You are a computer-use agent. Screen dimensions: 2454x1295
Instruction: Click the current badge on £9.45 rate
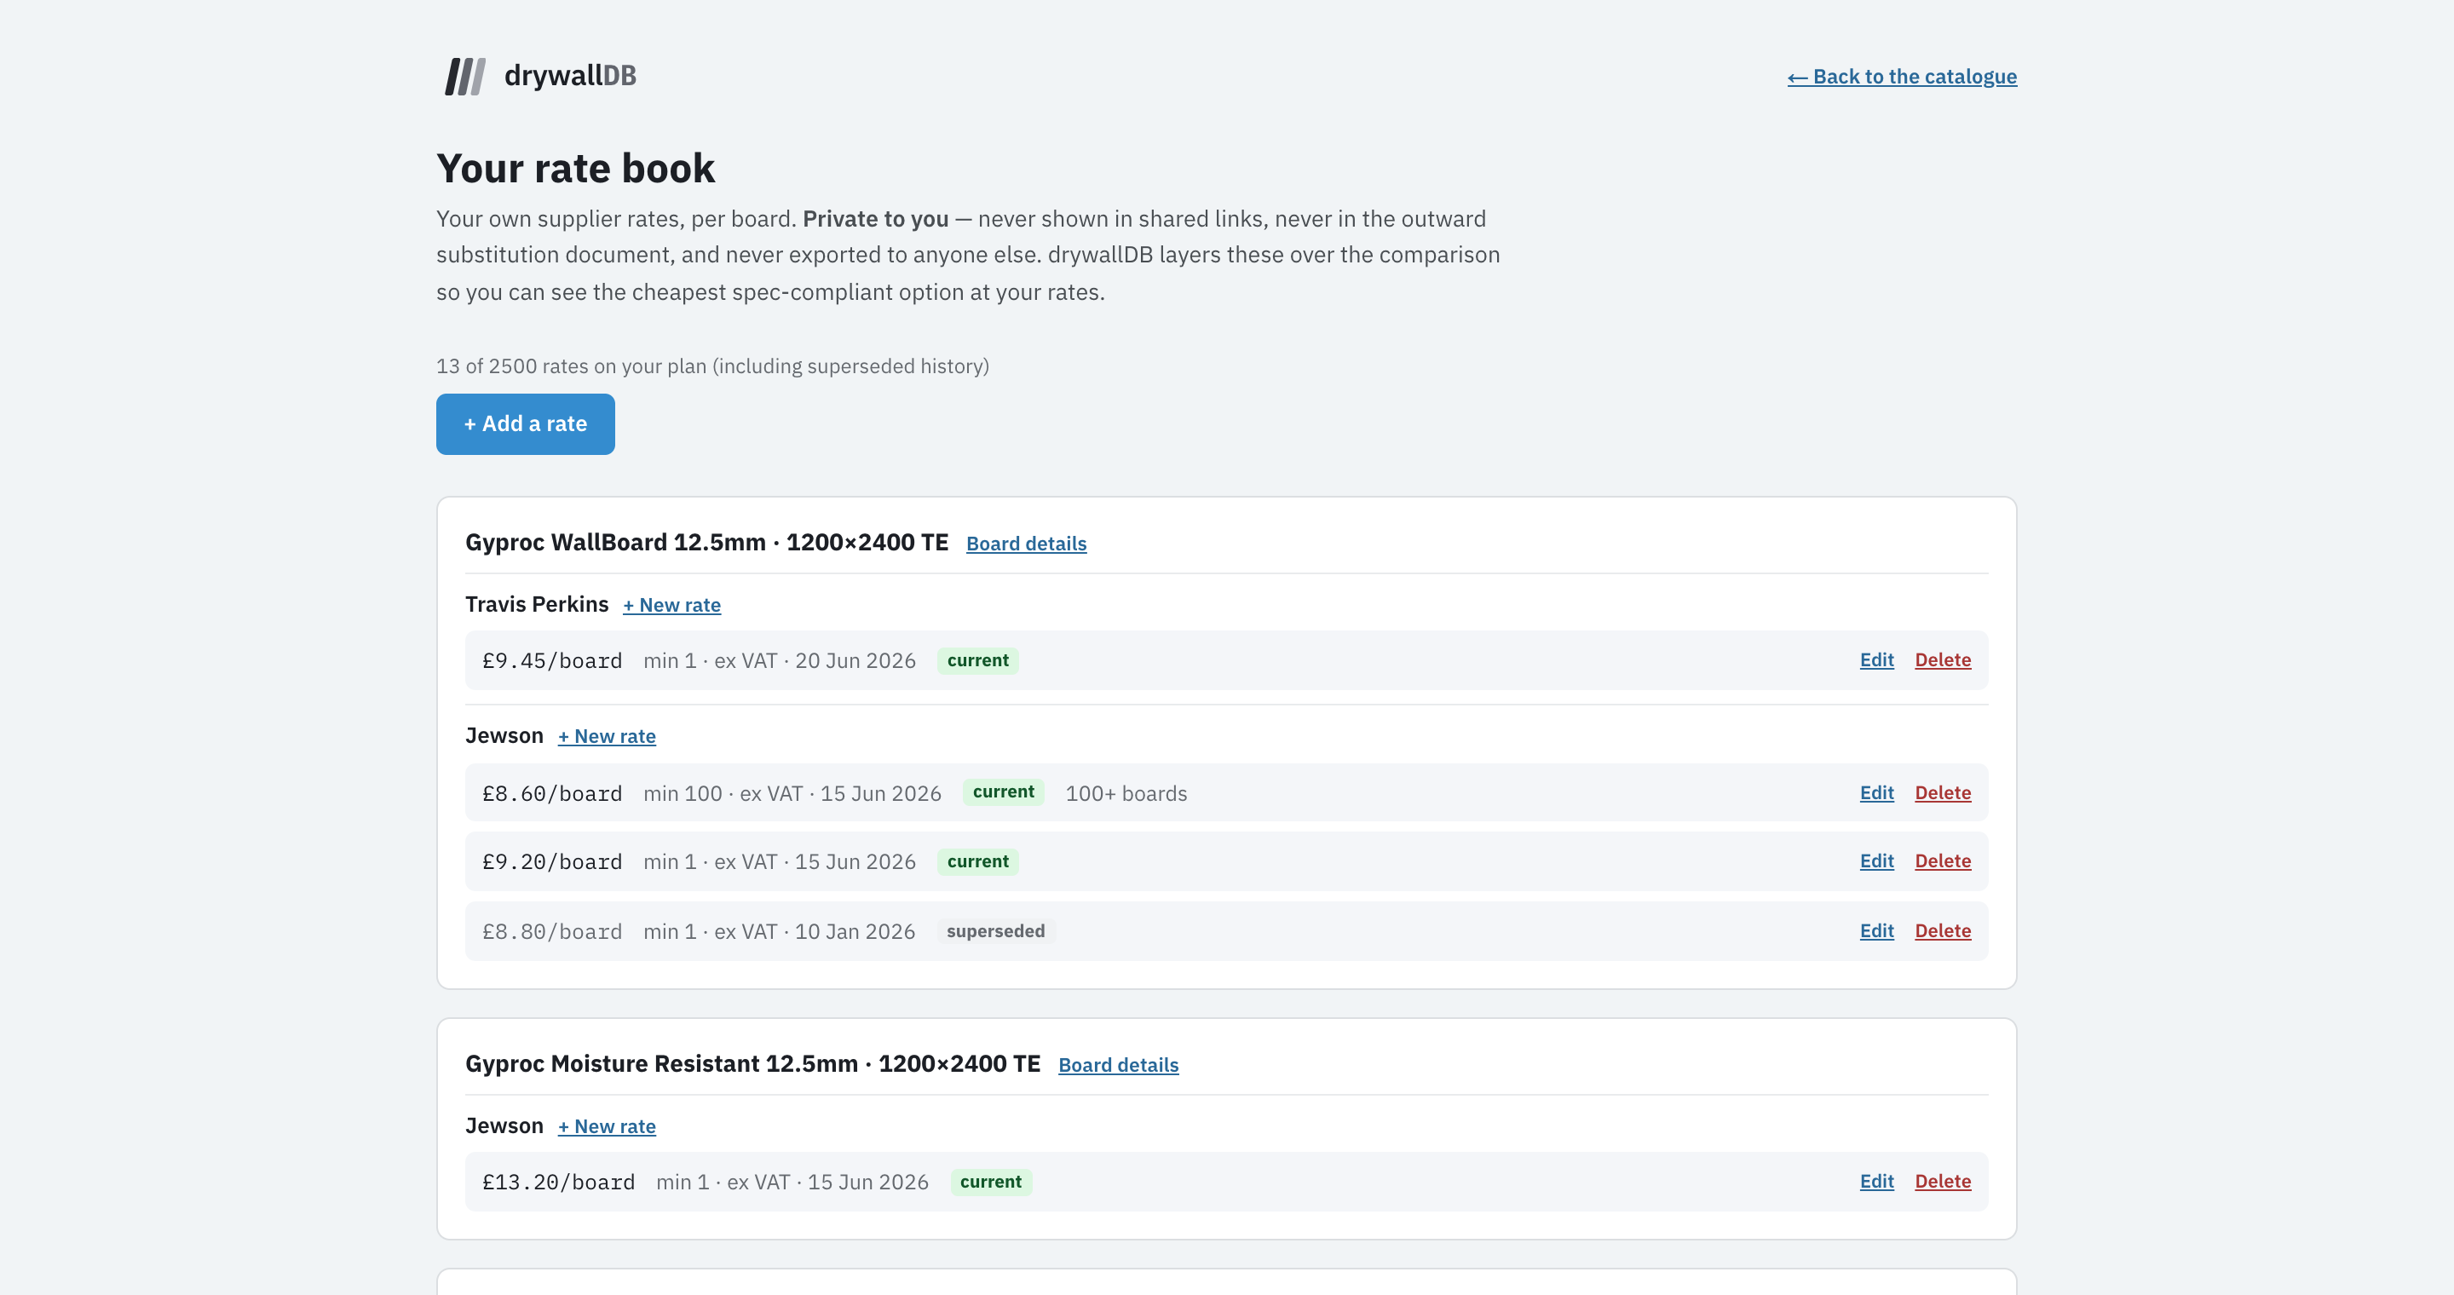[x=977, y=660]
